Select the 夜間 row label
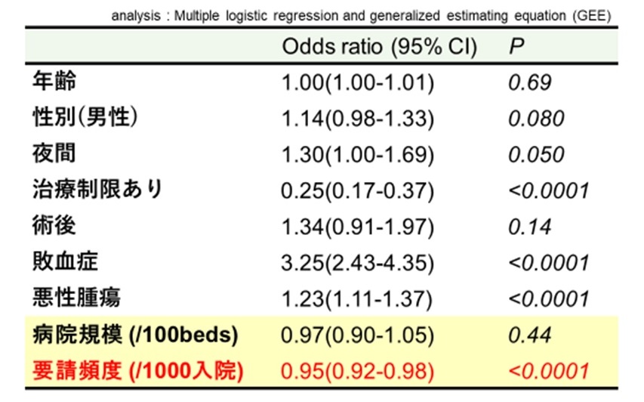 coord(54,153)
